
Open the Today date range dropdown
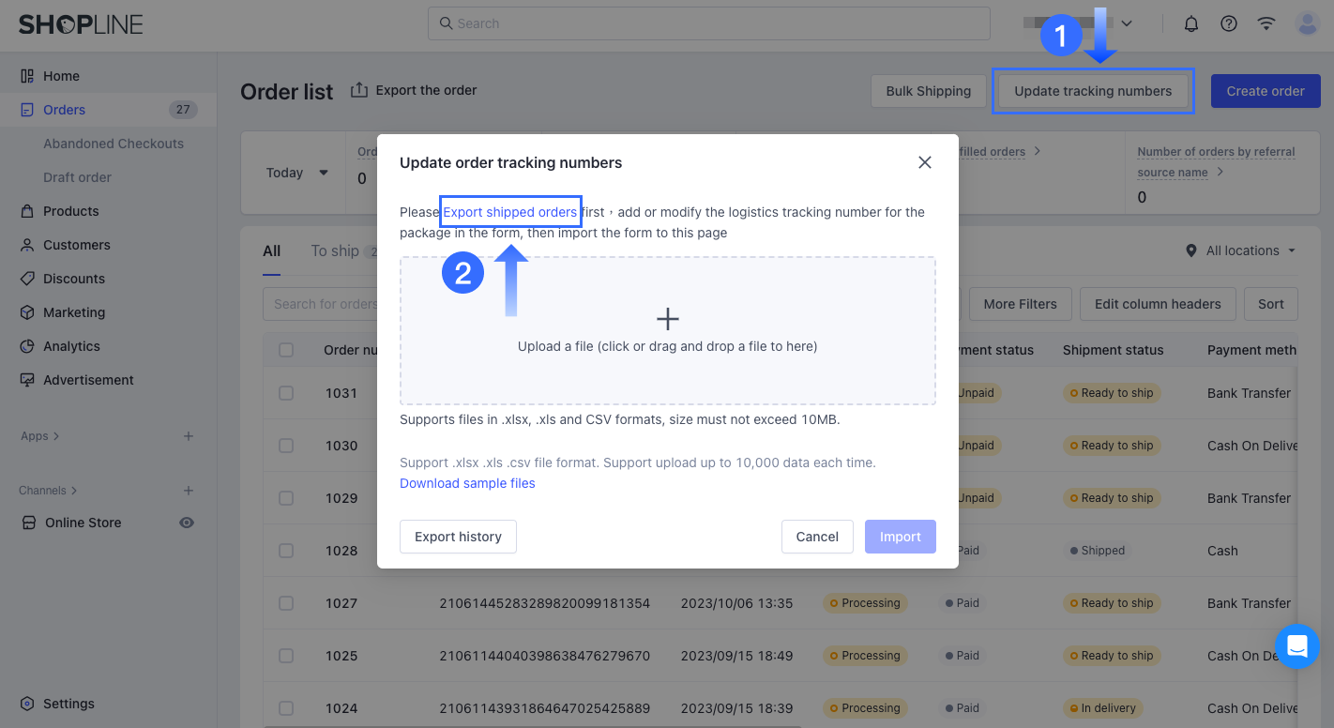coord(297,173)
